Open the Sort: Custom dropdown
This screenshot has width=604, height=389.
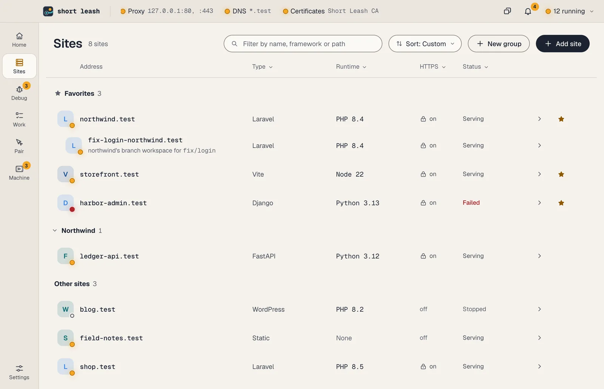pos(425,44)
